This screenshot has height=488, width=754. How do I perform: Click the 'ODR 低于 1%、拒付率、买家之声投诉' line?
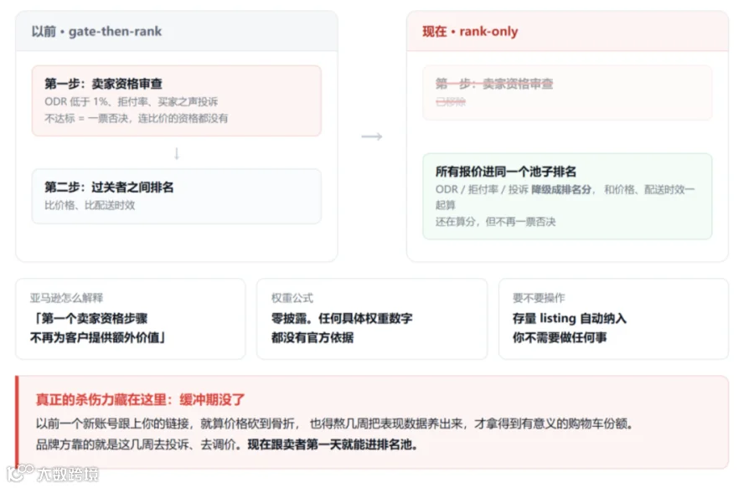tap(132, 102)
